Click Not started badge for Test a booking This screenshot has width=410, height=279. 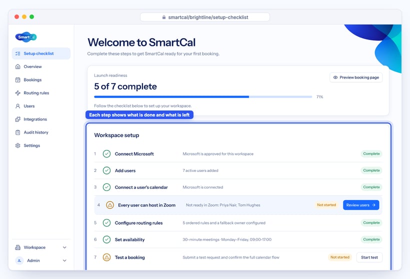(x=339, y=257)
